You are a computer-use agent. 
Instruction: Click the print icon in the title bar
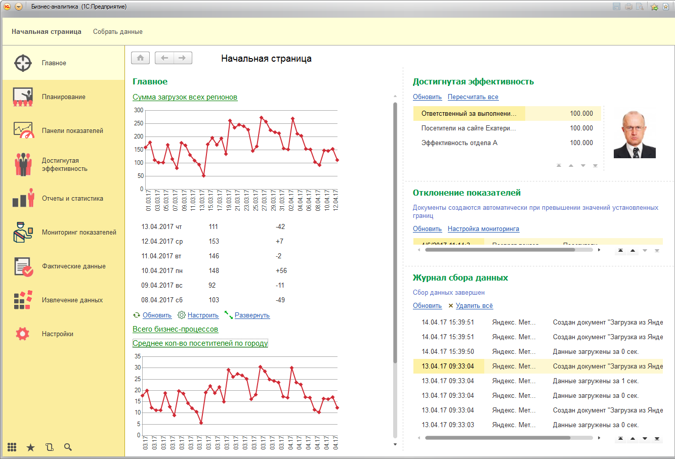coord(628,7)
